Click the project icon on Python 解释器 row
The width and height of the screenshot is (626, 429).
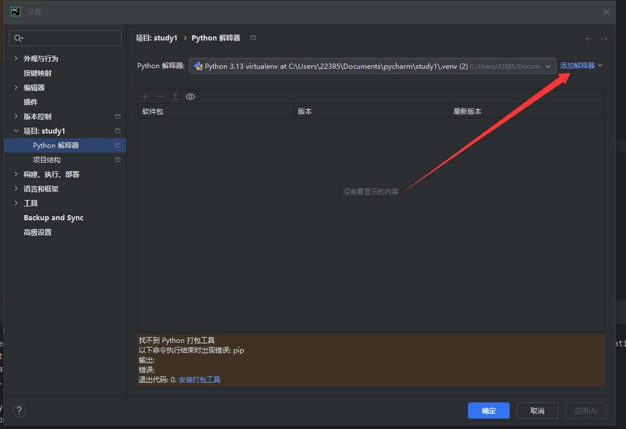point(118,145)
